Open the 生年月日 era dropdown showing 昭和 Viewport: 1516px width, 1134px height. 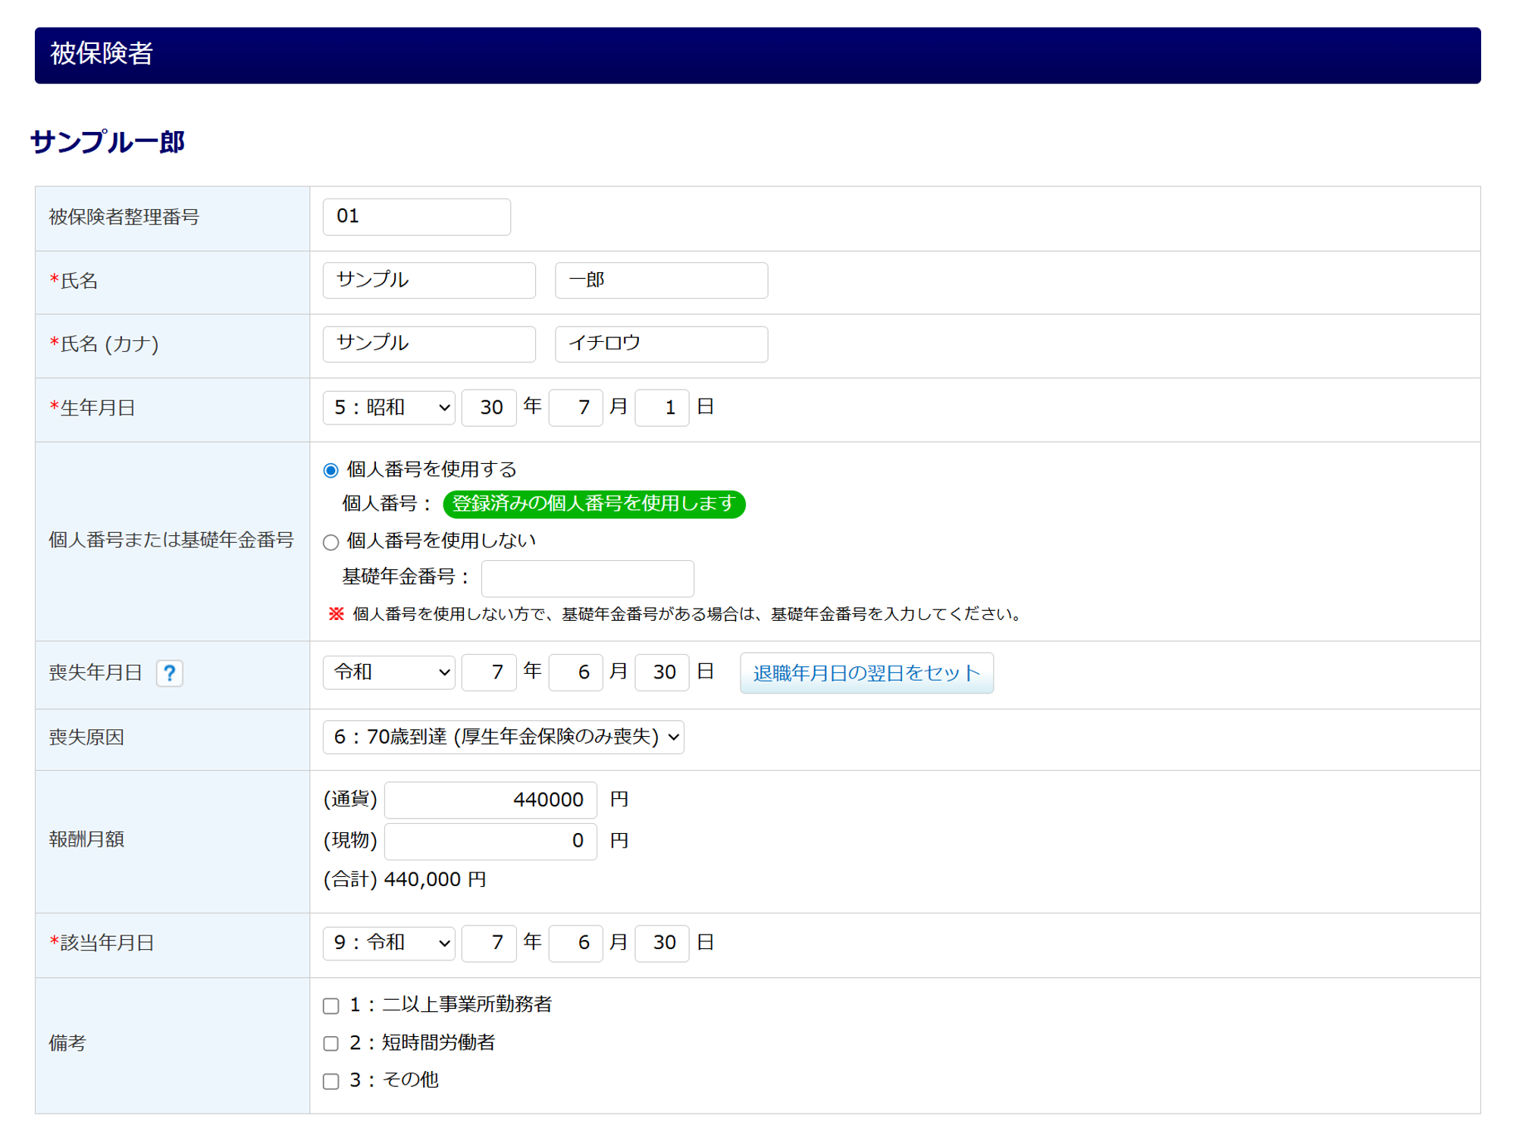pyautogui.click(x=389, y=408)
